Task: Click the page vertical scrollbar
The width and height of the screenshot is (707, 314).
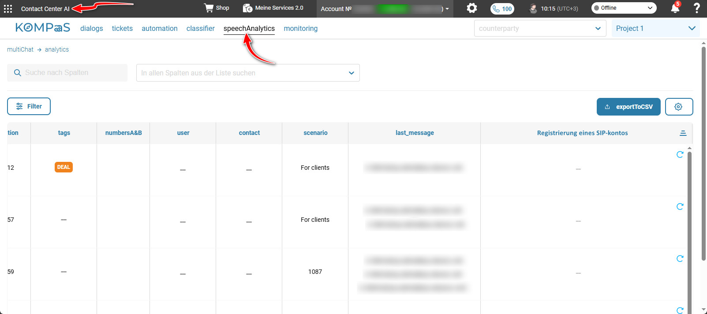Action: click(703, 154)
